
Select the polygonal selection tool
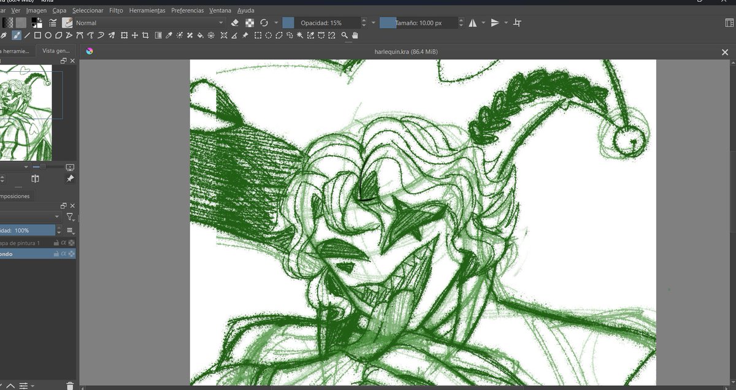point(278,35)
